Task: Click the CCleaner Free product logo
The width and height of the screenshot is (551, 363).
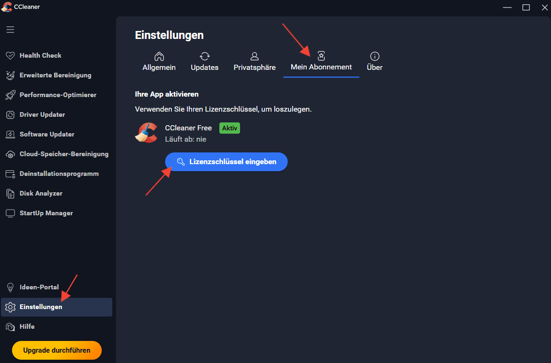Action: pyautogui.click(x=146, y=133)
